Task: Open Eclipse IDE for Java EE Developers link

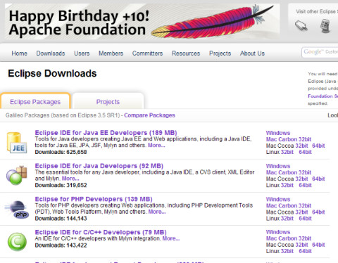Action: tap(106, 133)
